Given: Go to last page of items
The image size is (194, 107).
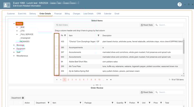Looking at the screenshot, I should pyautogui.click(x=111, y=80).
